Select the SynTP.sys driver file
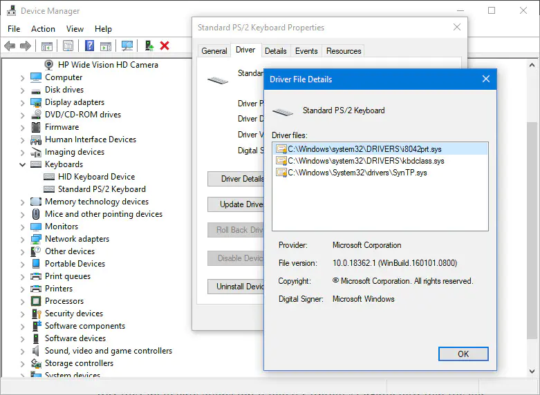Image resolution: width=540 pixels, height=395 pixels. pyautogui.click(x=357, y=173)
